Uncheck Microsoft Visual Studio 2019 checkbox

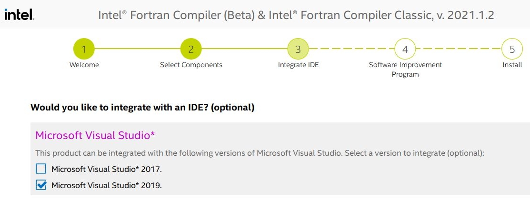[x=41, y=185]
